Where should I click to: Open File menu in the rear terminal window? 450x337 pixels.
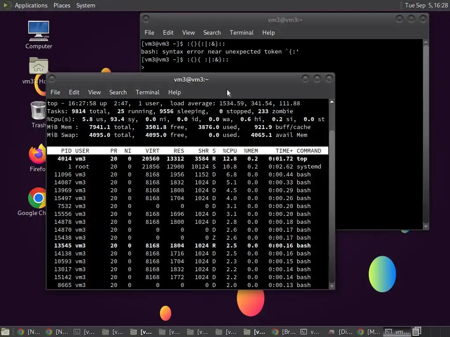(149, 32)
